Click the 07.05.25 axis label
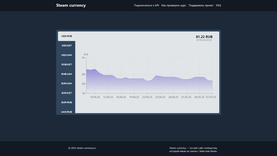 coord(211,97)
